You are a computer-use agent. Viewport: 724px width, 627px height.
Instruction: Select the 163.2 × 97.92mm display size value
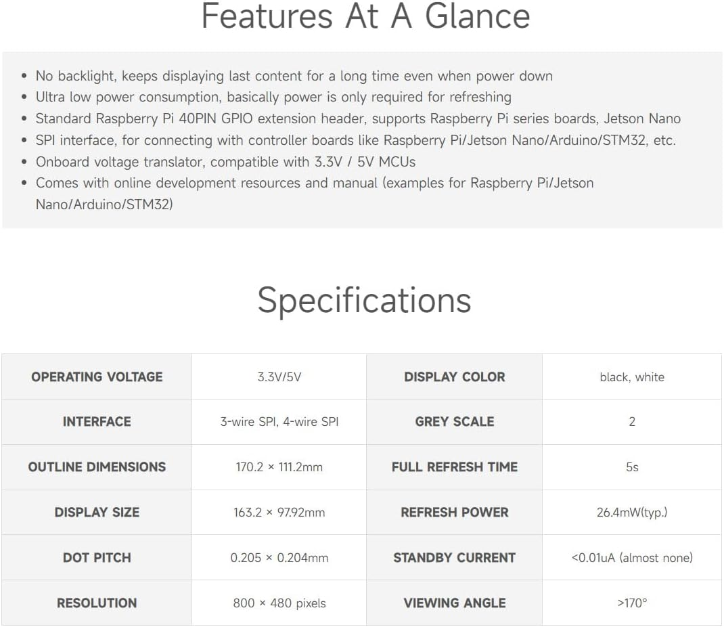[279, 513]
